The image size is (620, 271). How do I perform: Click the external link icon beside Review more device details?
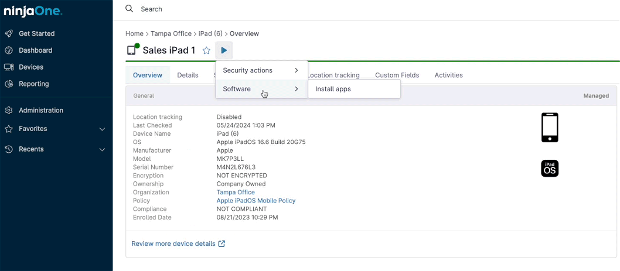click(222, 243)
